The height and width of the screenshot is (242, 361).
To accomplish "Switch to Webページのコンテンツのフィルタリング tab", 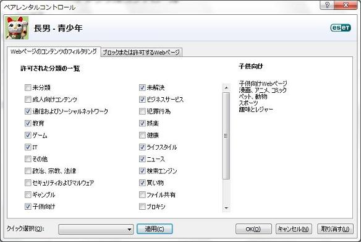I will click(x=54, y=51).
